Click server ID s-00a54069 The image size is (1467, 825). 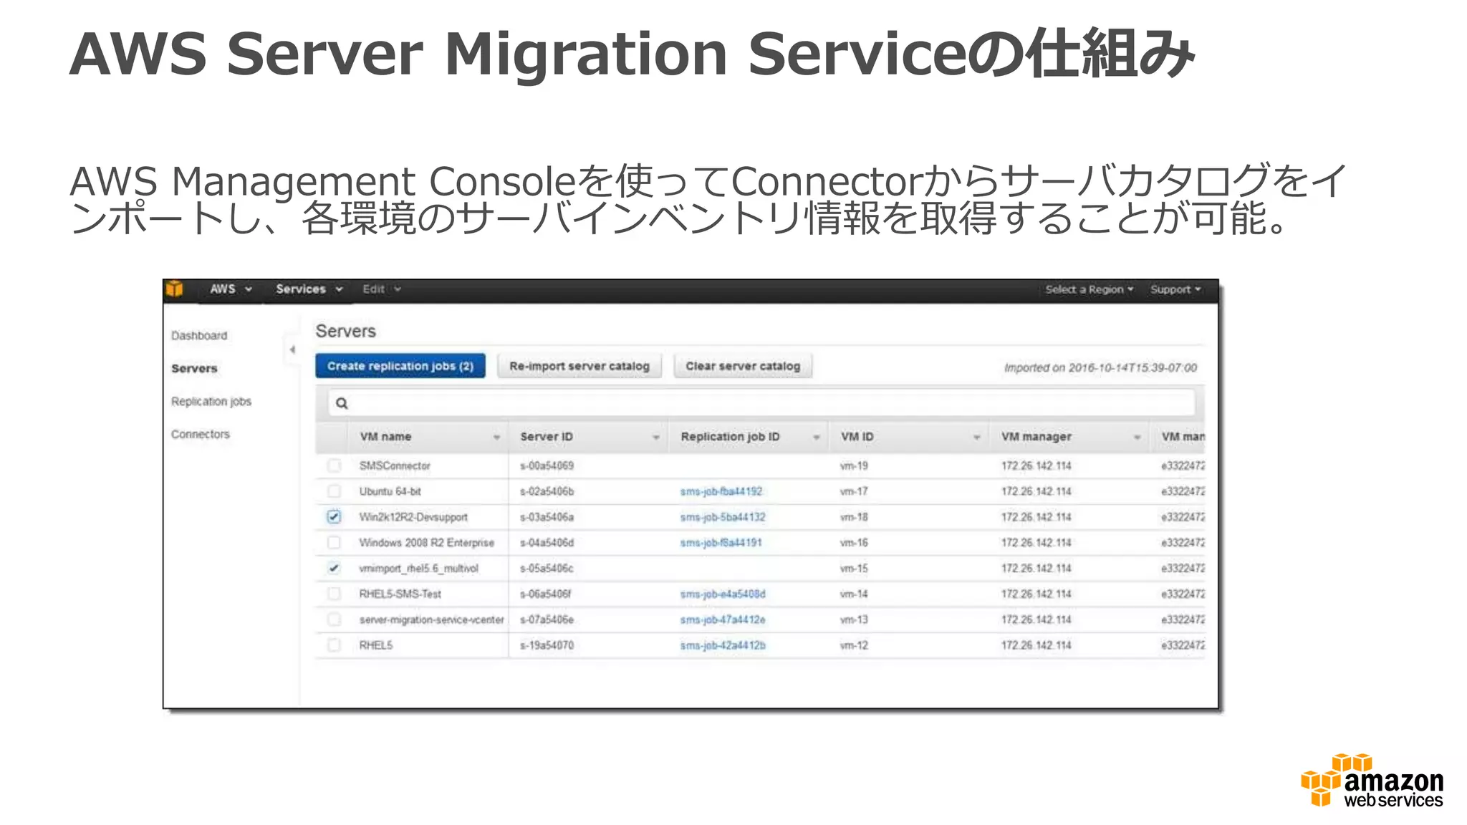[x=547, y=465]
